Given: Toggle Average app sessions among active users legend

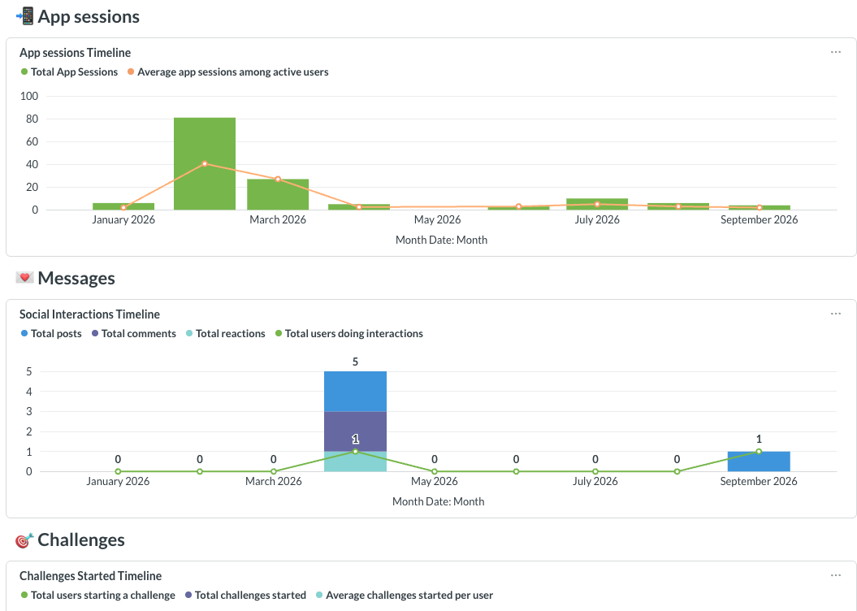Looking at the screenshot, I should point(228,71).
